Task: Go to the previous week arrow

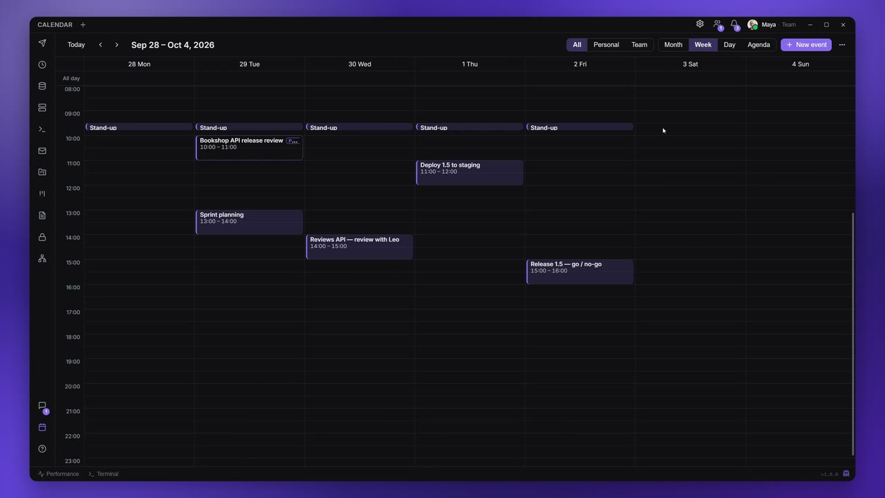Action: [x=100, y=45]
